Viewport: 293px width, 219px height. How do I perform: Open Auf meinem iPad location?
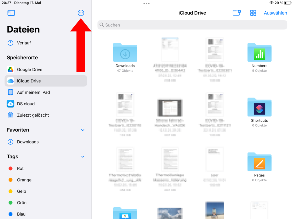(x=46, y=92)
